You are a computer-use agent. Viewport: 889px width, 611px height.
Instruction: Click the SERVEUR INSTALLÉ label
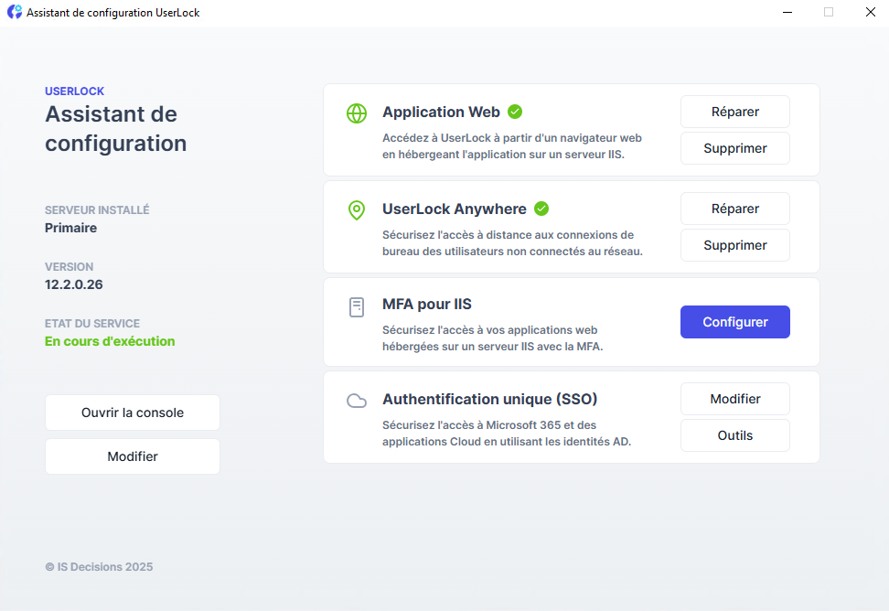97,209
